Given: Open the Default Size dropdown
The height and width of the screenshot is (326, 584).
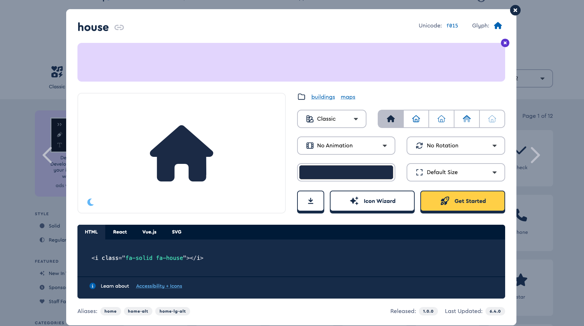Looking at the screenshot, I should coord(456,172).
